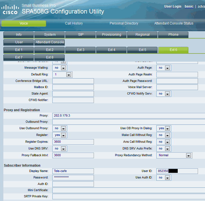Open the Use Auth ID dropdown
Viewport: 205px width, 201px height.
point(164,178)
